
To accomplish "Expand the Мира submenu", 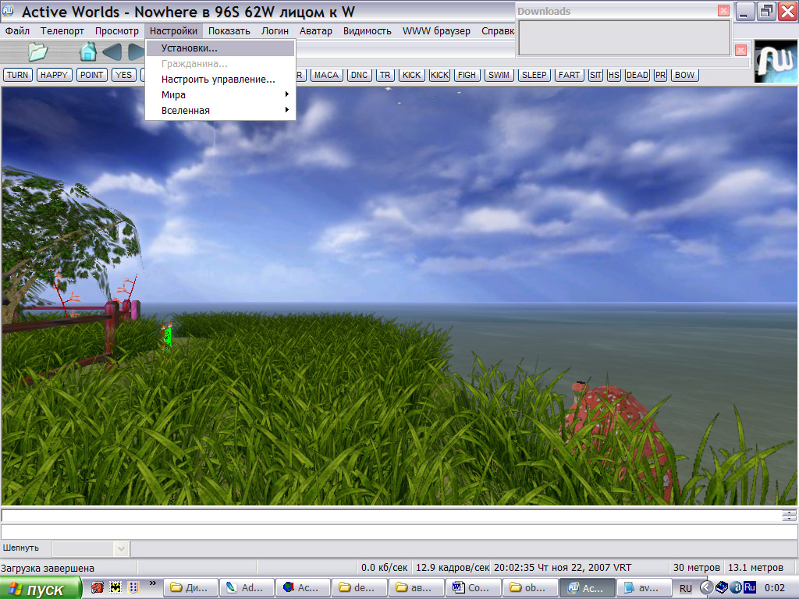I will tap(220, 94).
